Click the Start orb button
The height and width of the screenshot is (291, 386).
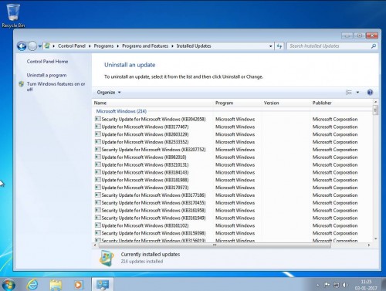[x=8, y=285]
